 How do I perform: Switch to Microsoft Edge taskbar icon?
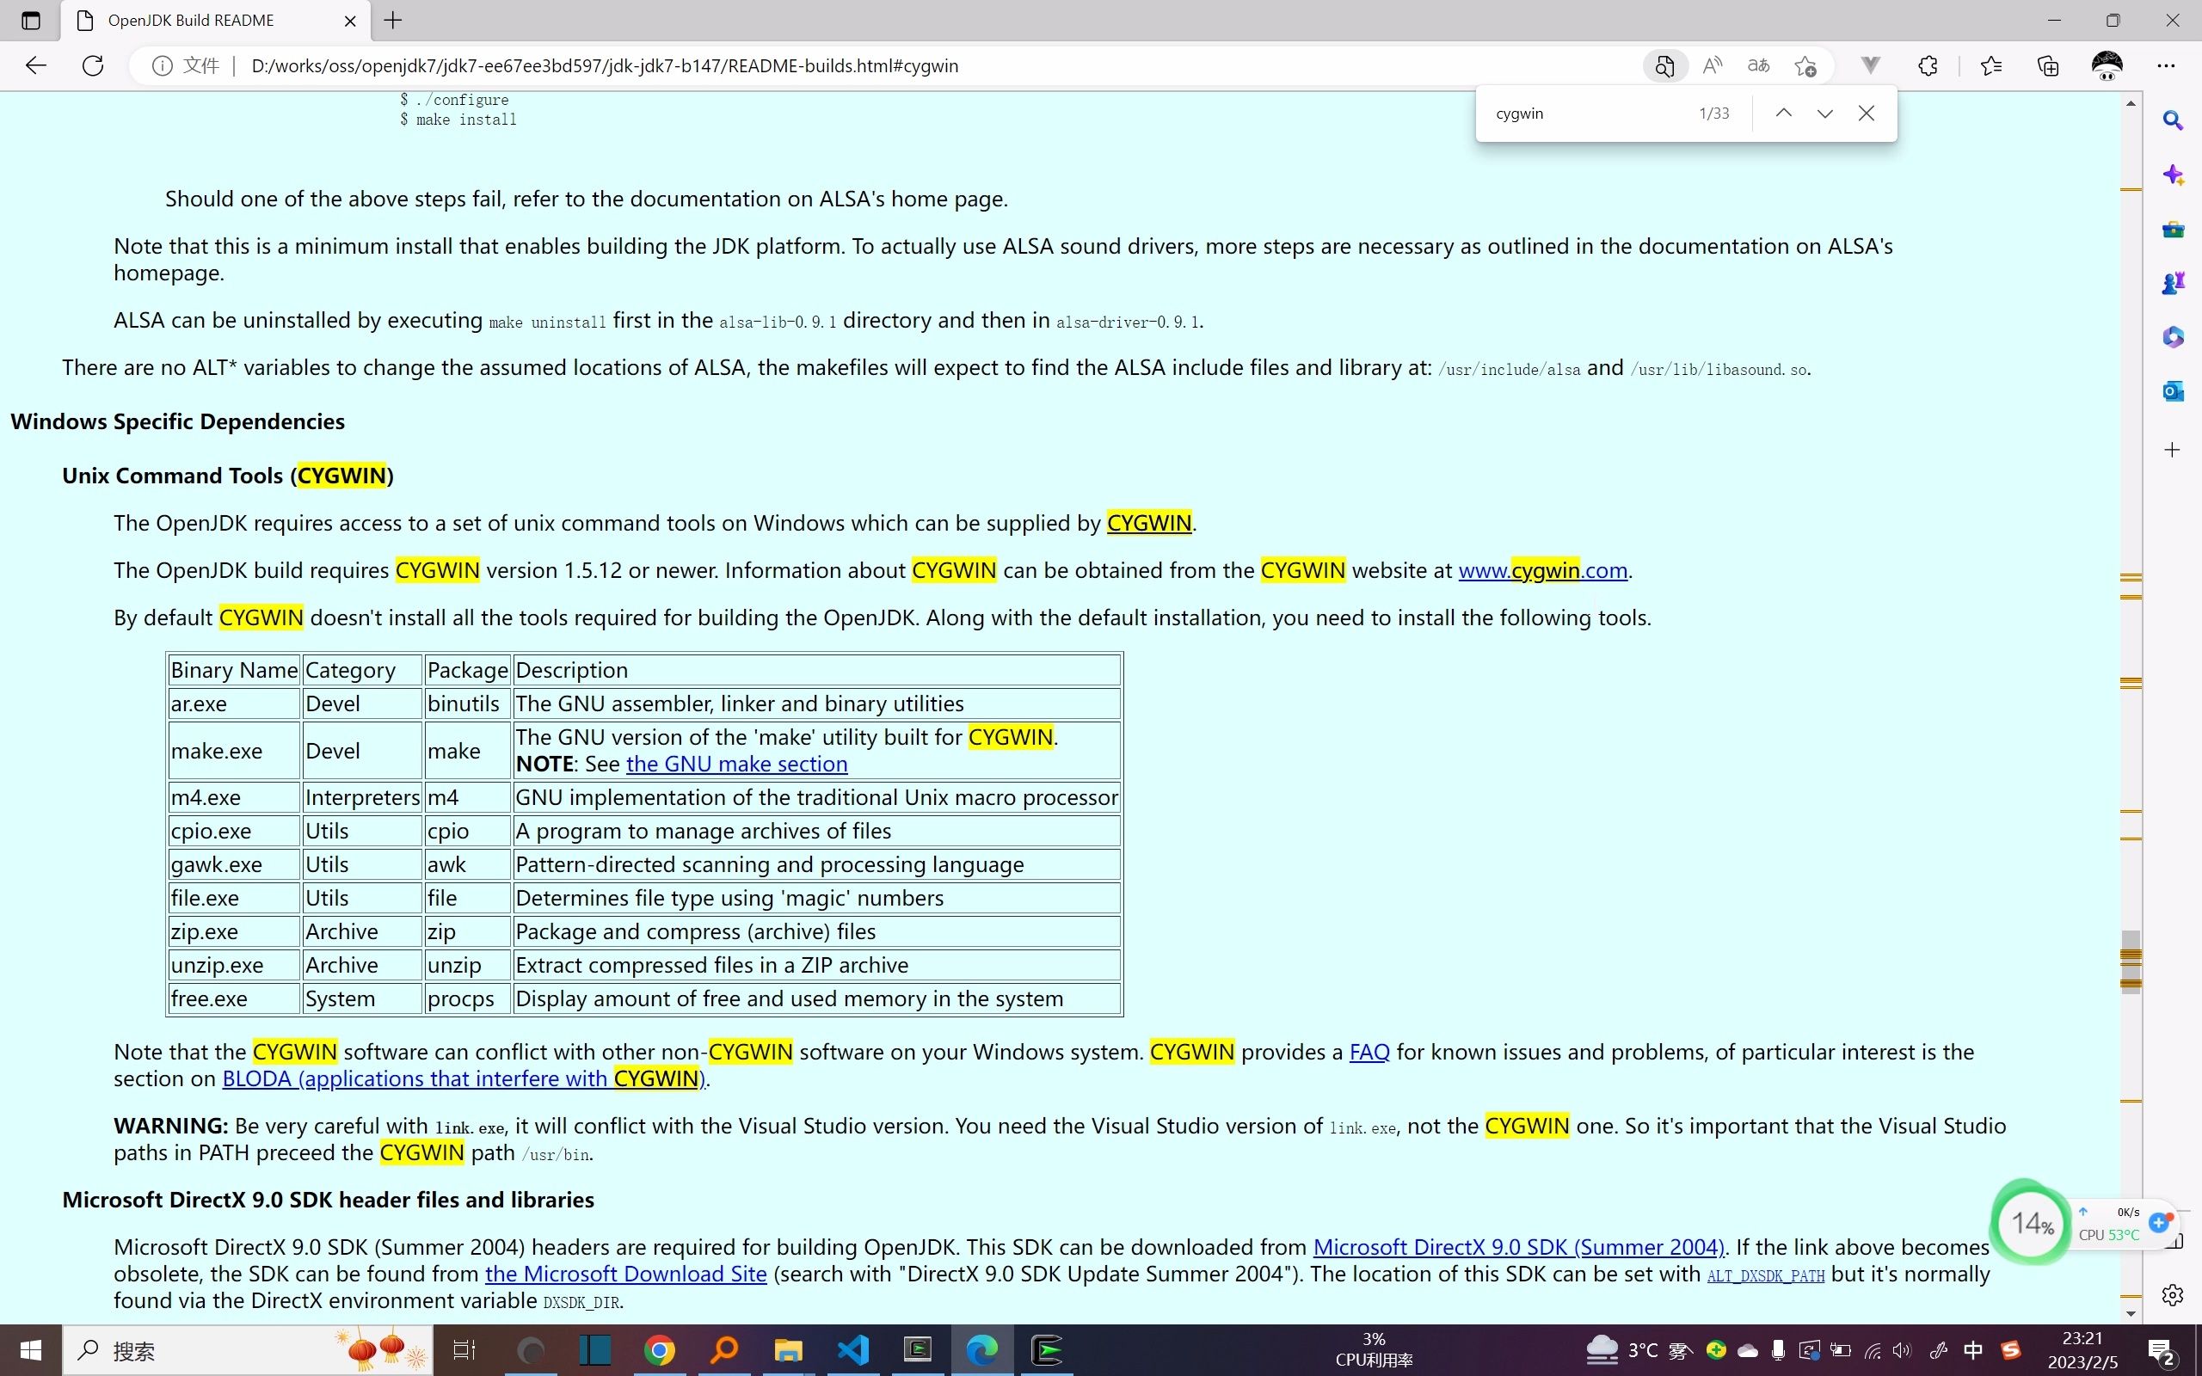(x=981, y=1350)
